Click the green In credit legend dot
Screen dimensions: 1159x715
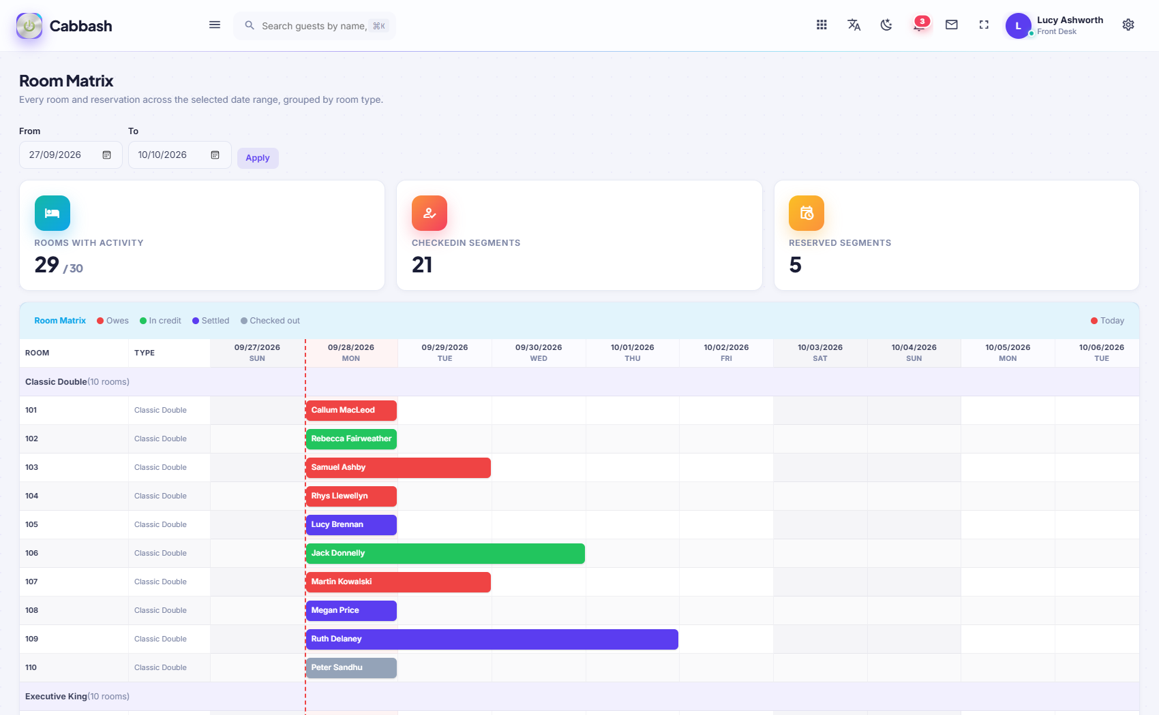pyautogui.click(x=143, y=321)
